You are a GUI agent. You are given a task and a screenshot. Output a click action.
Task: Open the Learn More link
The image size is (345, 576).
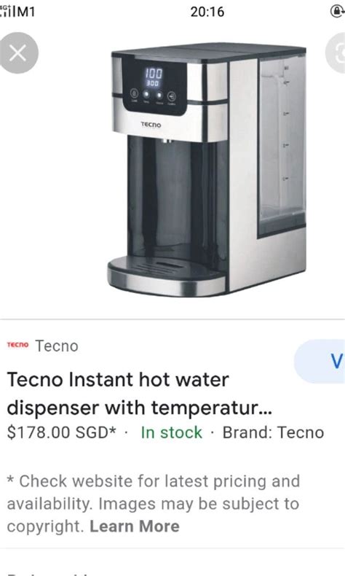(135, 526)
